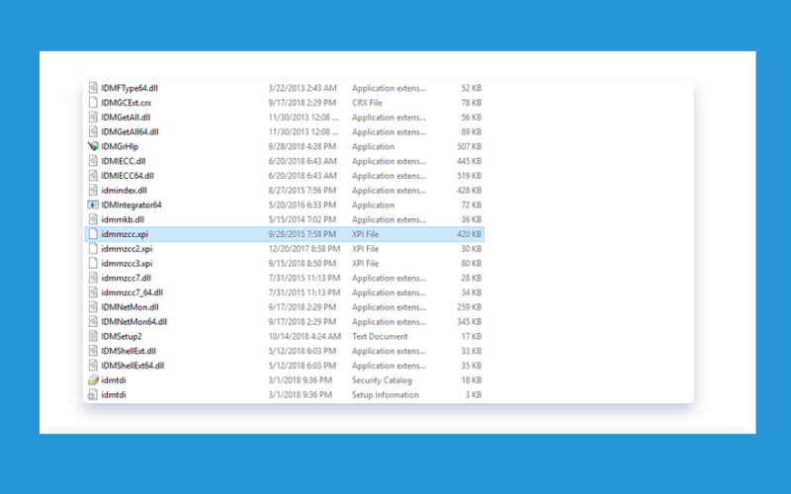Click the idmtdi Setup Information gear icon
Screen dimensions: 791x494
tap(93, 394)
